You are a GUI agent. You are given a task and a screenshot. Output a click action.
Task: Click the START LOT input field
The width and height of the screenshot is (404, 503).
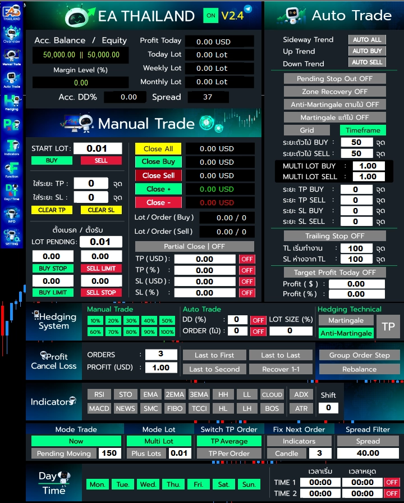pos(98,148)
